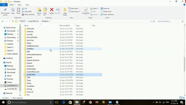The image size is (186, 105).
Task: Collapse the ribbon with the chevron
Action: (181, 5)
